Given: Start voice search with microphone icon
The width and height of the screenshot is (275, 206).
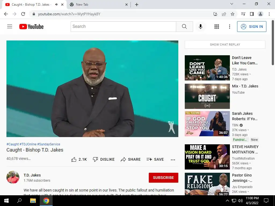Looking at the screenshot, I should click(200, 27).
